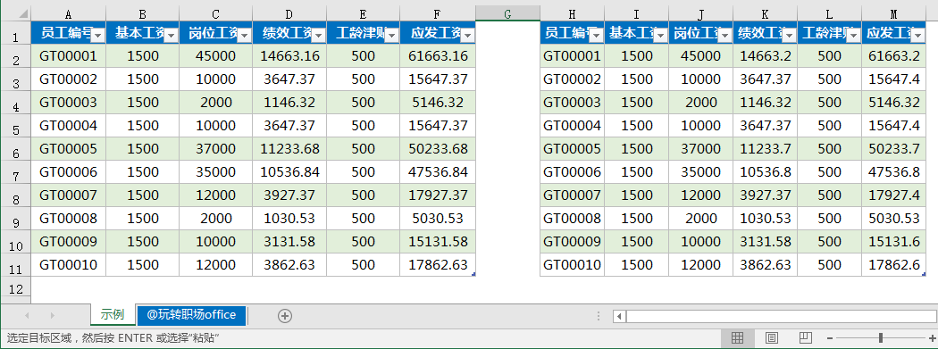Viewport: 938px width, 349px height.
Task: Select cell M9 value 5030.53
Action: pos(893,219)
